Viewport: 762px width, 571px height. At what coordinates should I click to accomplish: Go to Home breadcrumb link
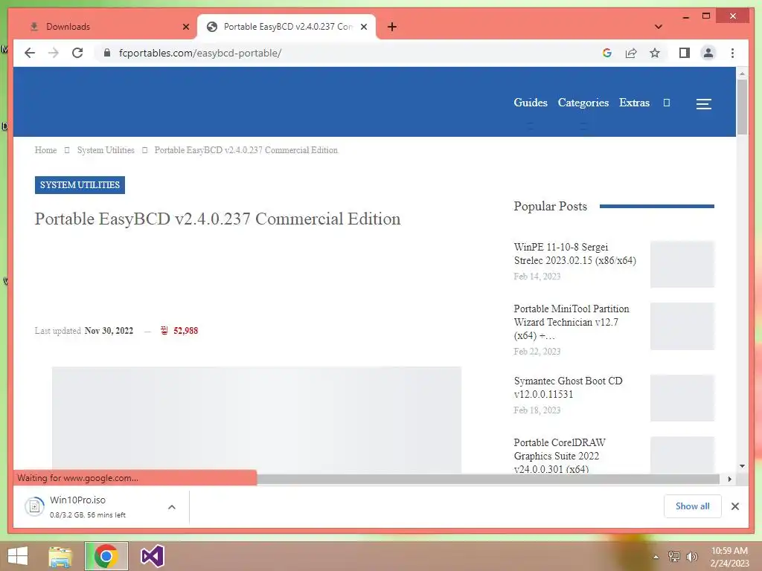point(45,150)
